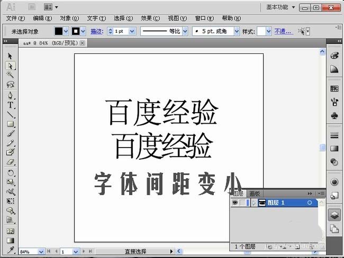Open 文字(T) menu
344x258 pixels.
tap(96, 18)
